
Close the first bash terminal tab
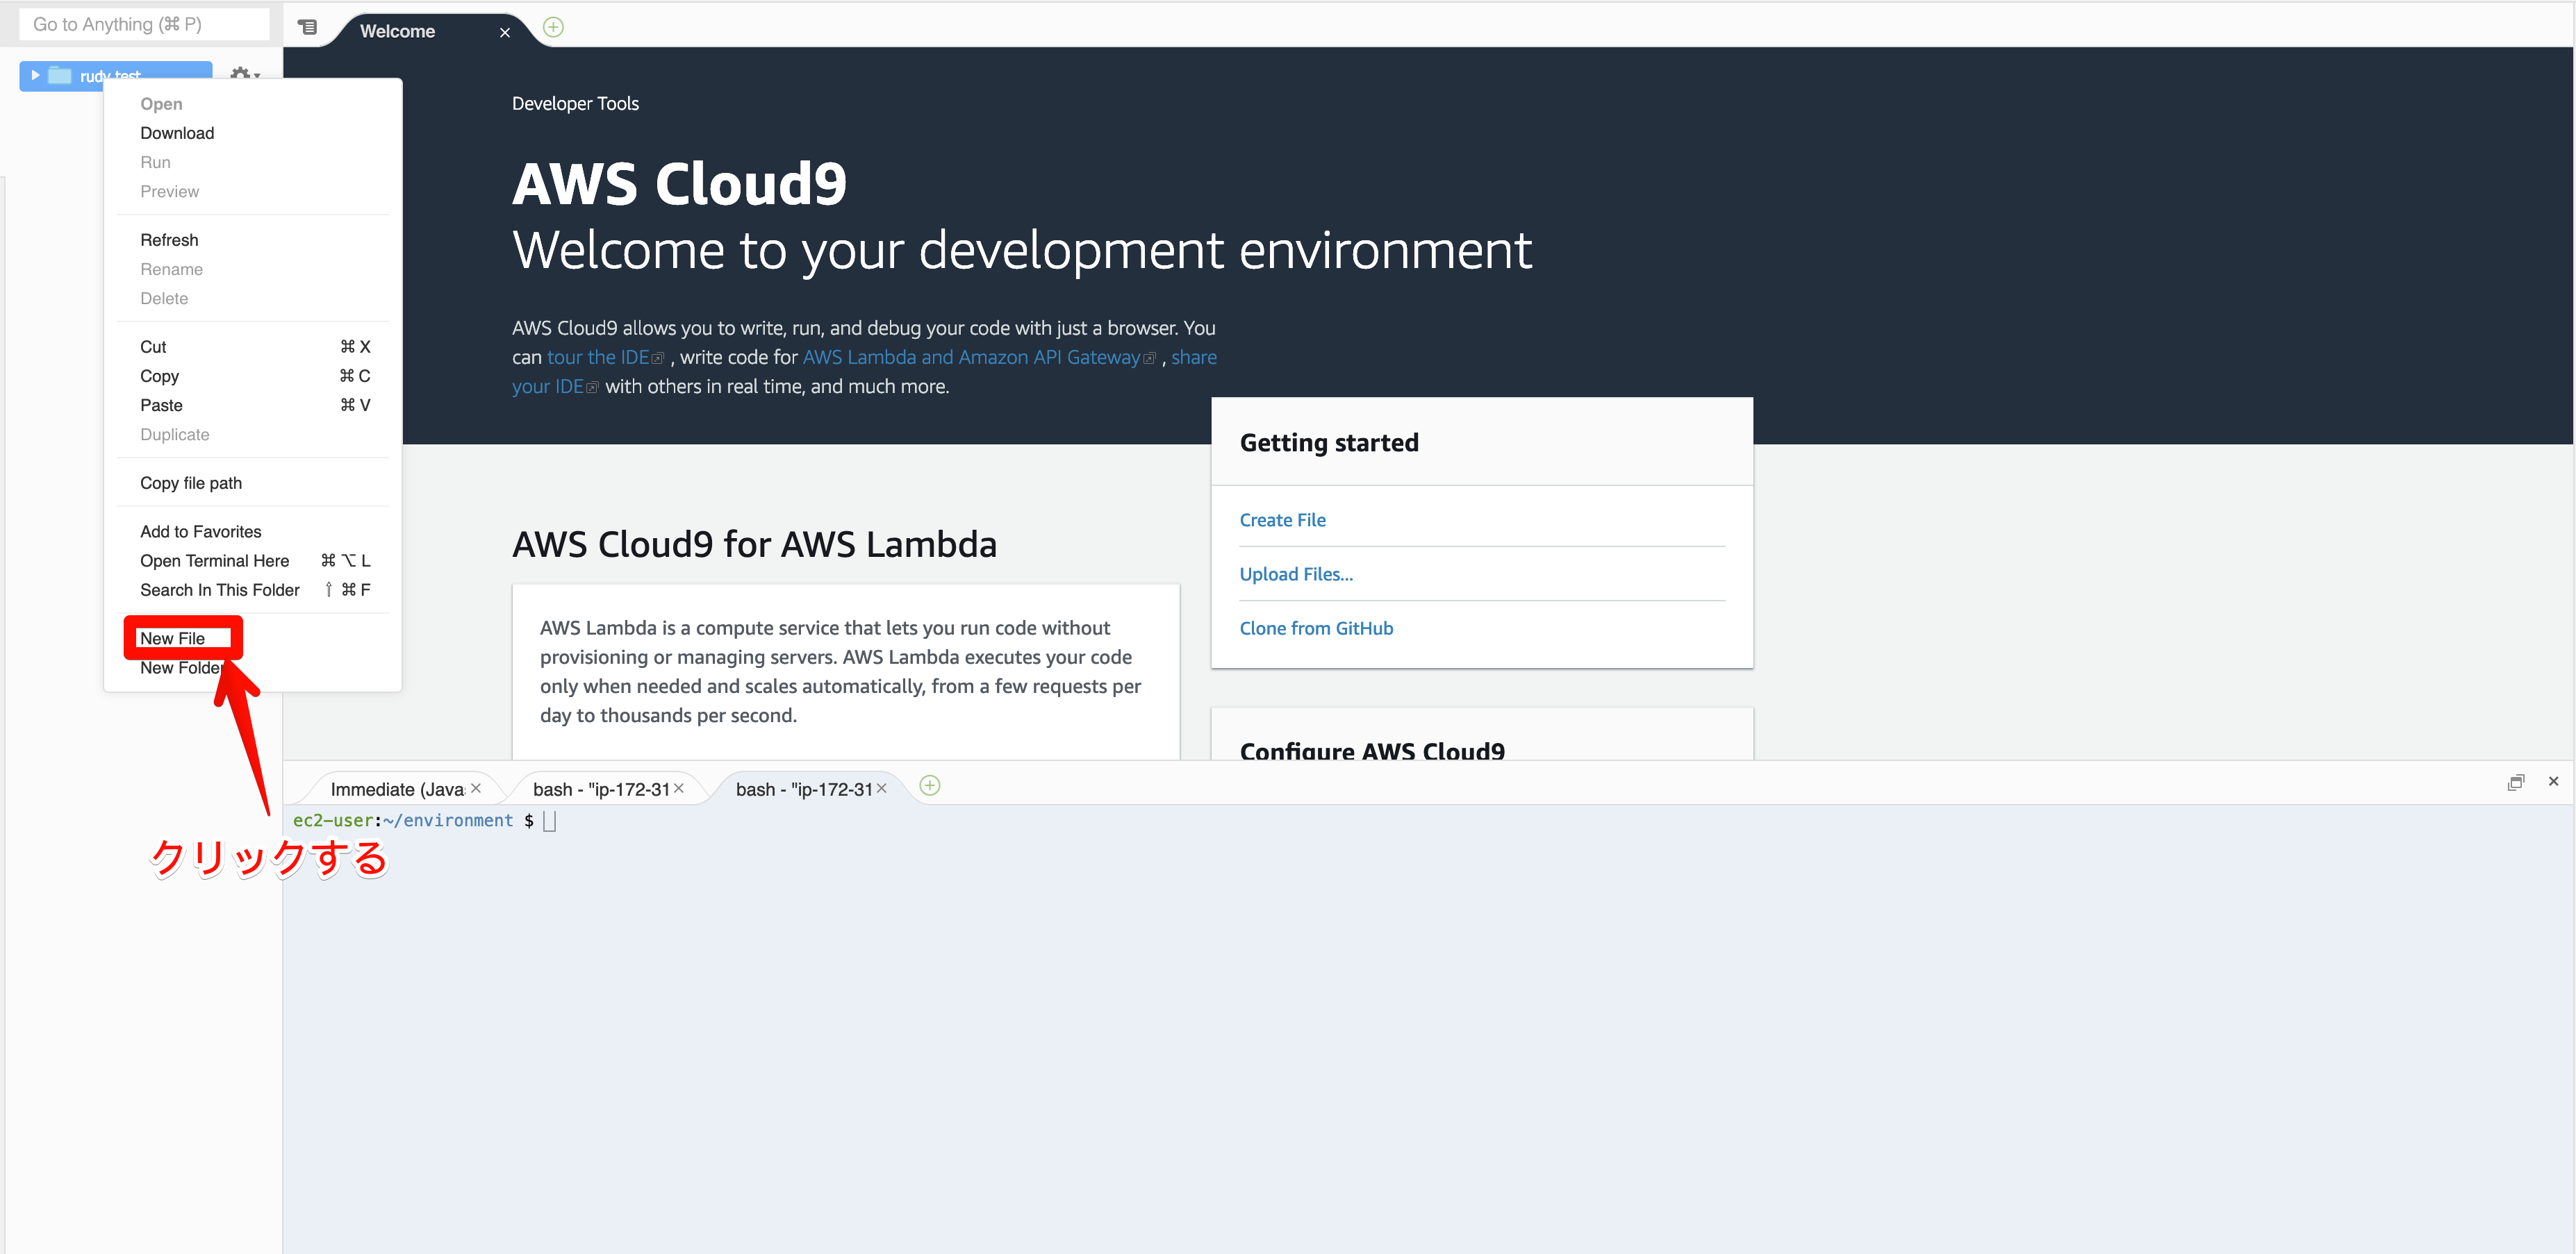[679, 788]
